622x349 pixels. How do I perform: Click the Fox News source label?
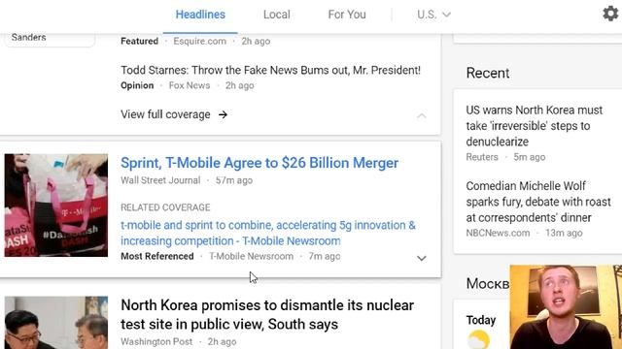click(190, 85)
